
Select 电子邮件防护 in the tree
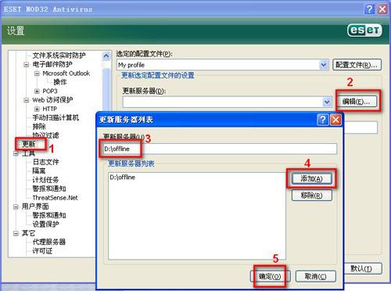(x=52, y=64)
